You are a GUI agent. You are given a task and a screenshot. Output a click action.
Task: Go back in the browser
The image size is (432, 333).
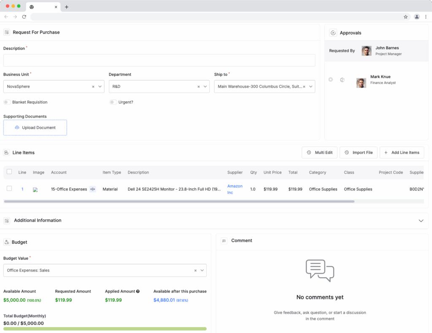6,17
